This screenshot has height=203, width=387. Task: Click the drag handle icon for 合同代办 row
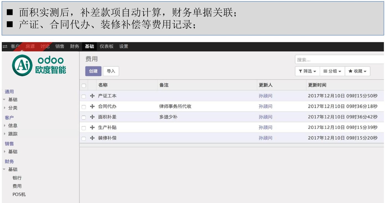click(92, 106)
